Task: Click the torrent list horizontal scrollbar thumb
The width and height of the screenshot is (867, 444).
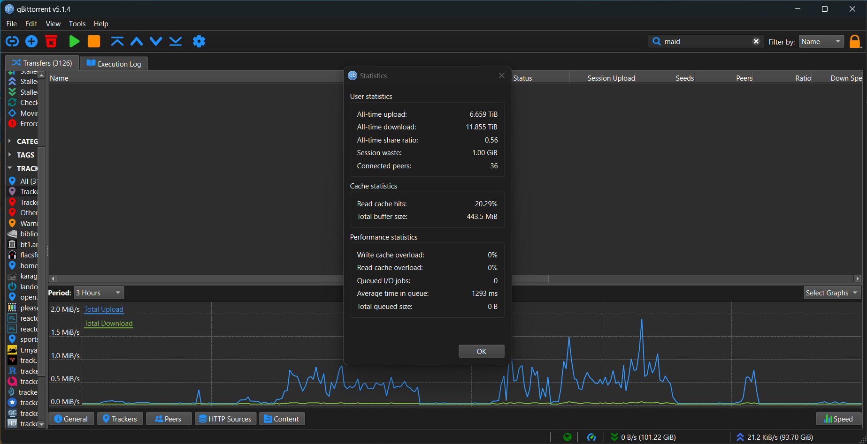Action: click(x=303, y=278)
